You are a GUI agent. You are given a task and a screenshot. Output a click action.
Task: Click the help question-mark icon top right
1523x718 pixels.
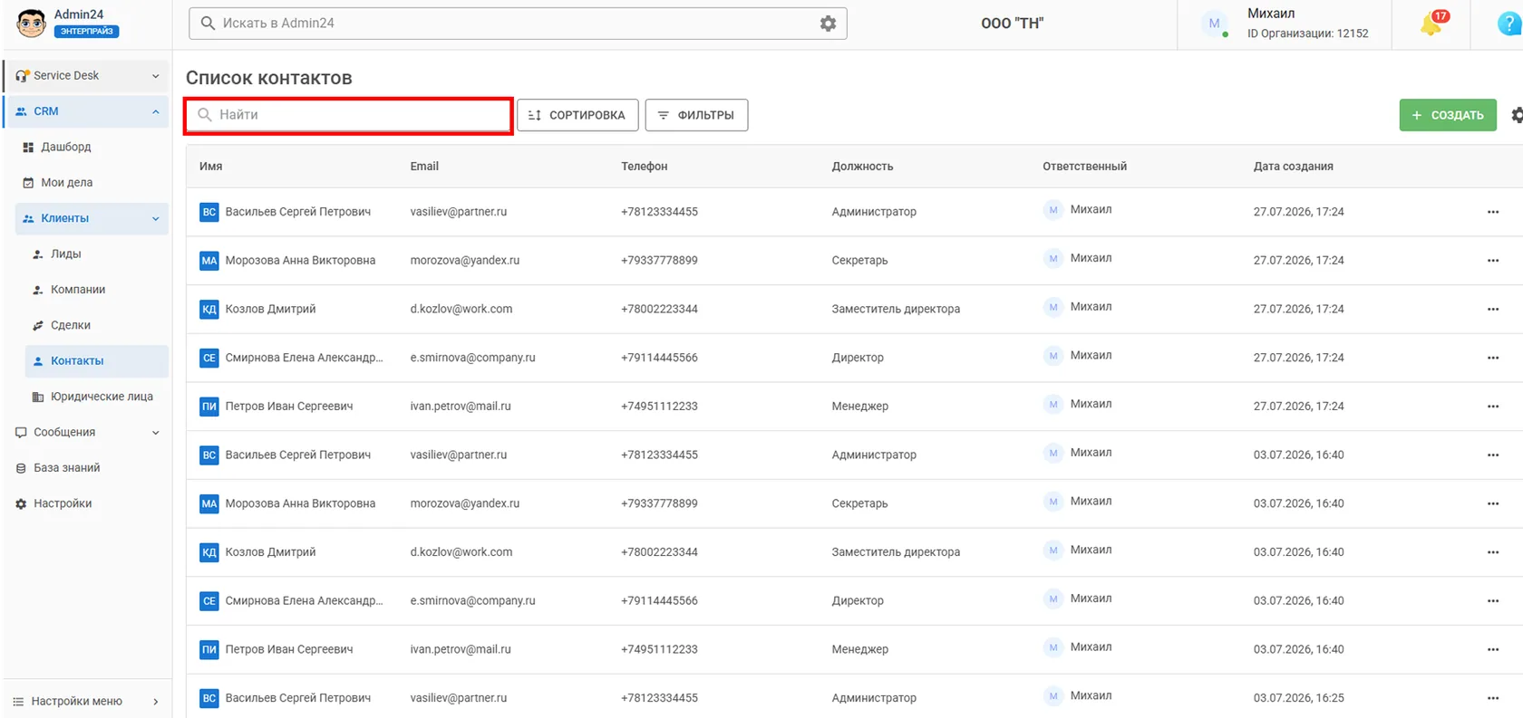pyautogui.click(x=1509, y=24)
